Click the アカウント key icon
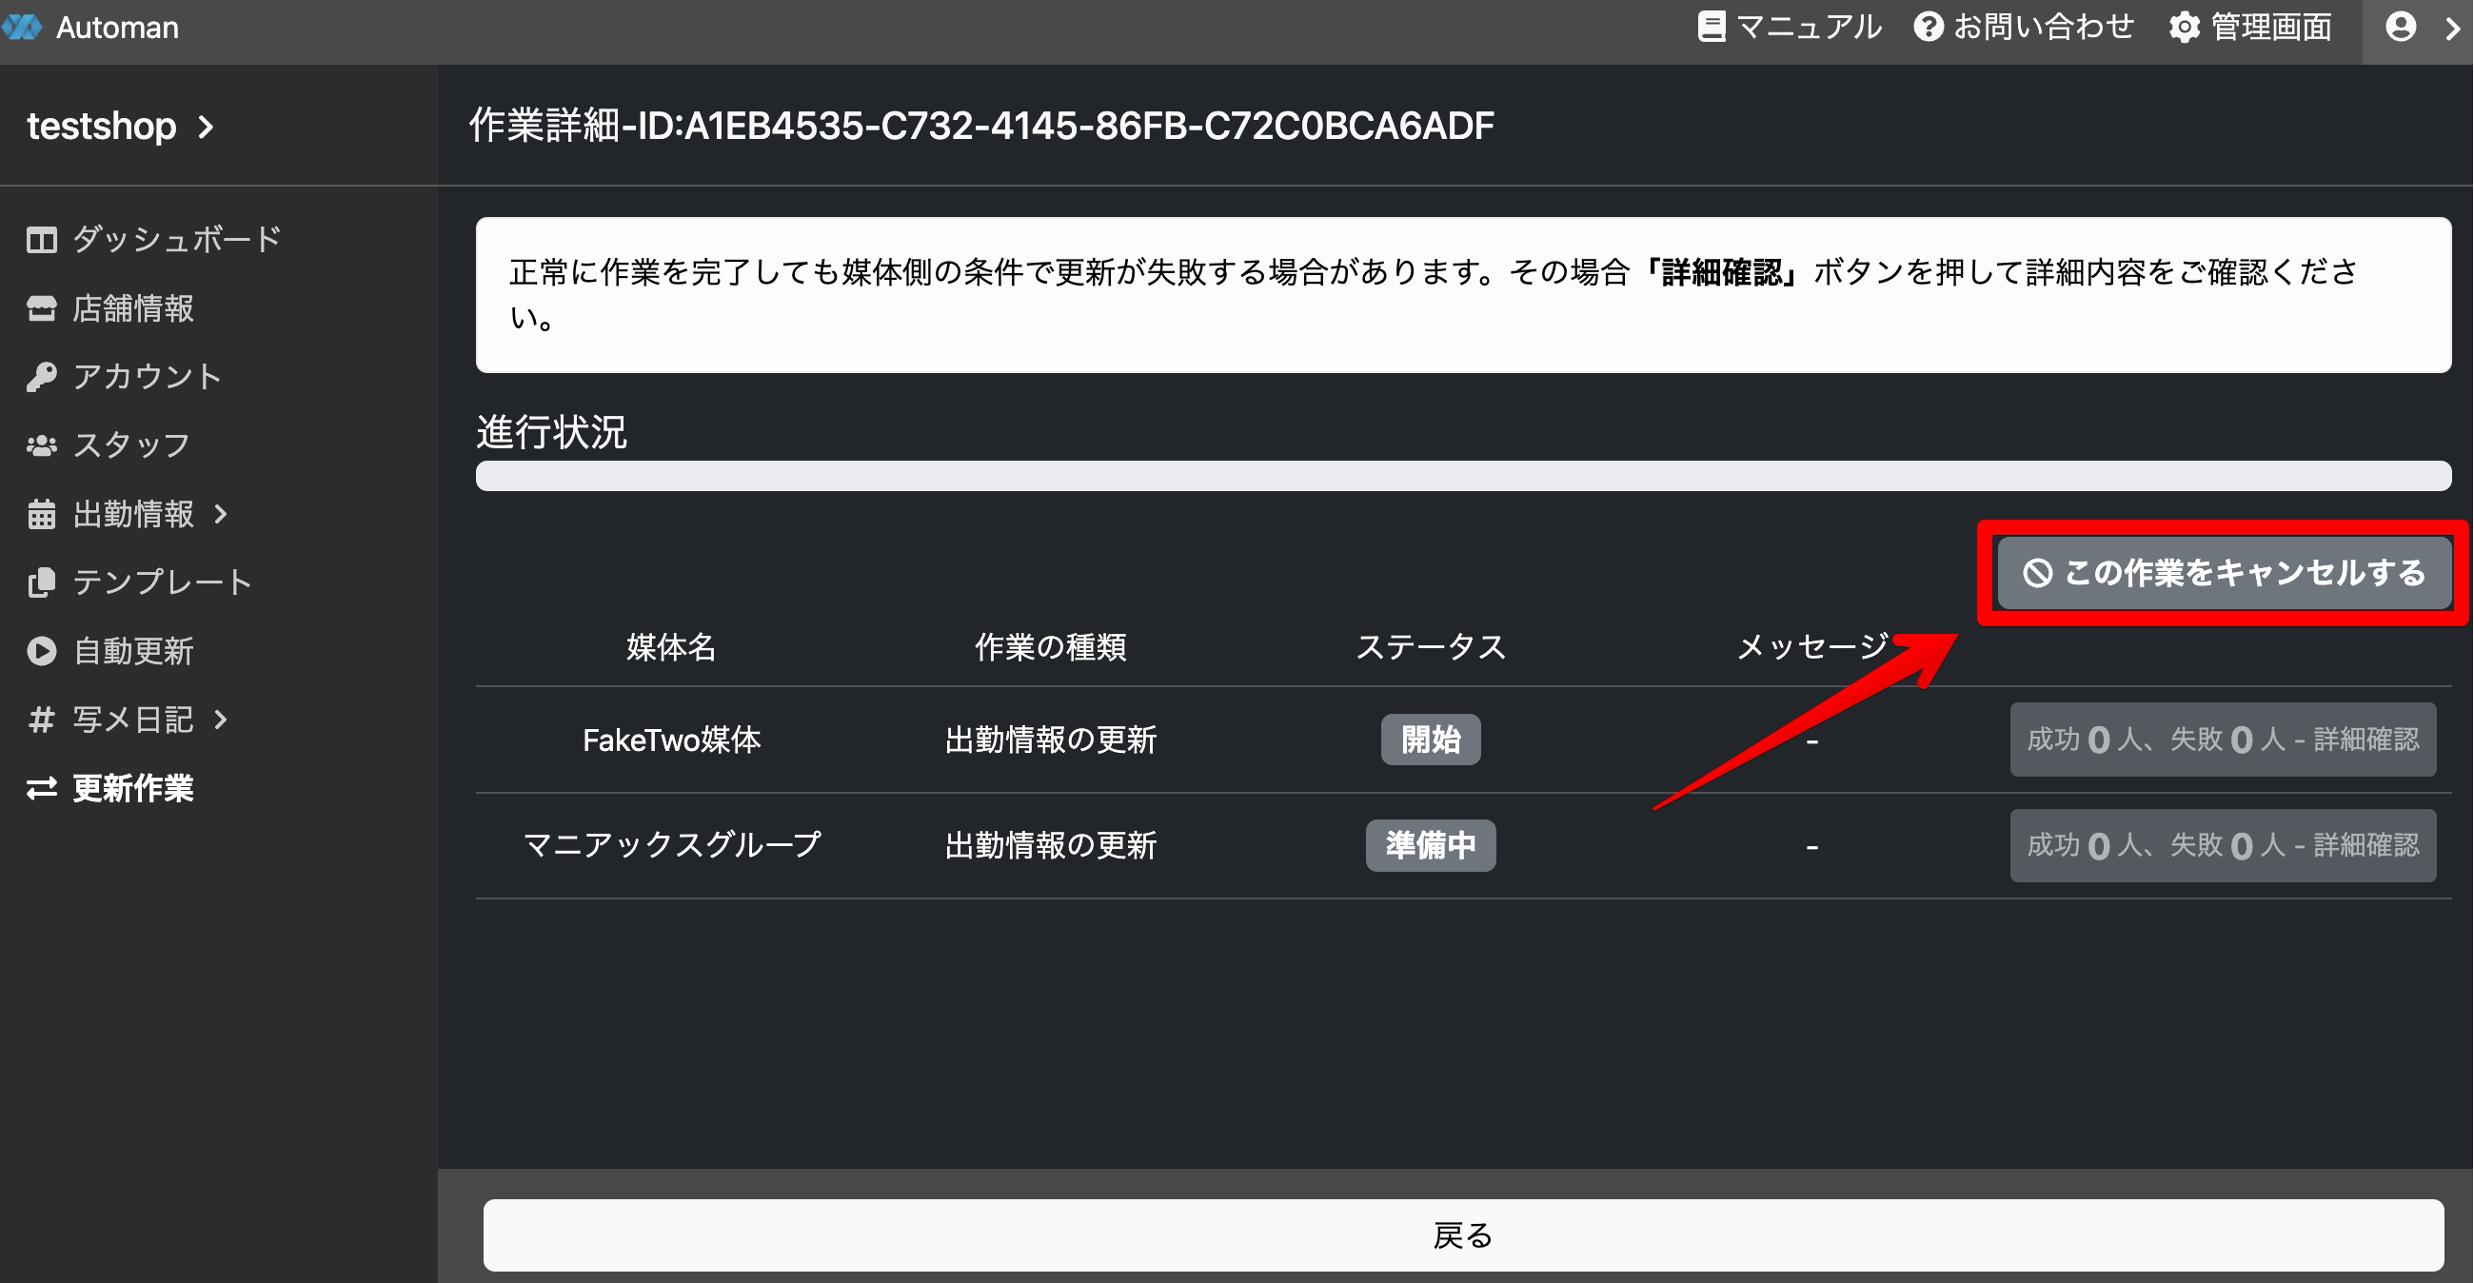 [41, 377]
